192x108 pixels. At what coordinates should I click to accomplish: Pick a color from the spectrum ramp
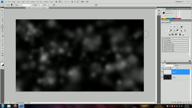pyautogui.click(x=171, y=19)
